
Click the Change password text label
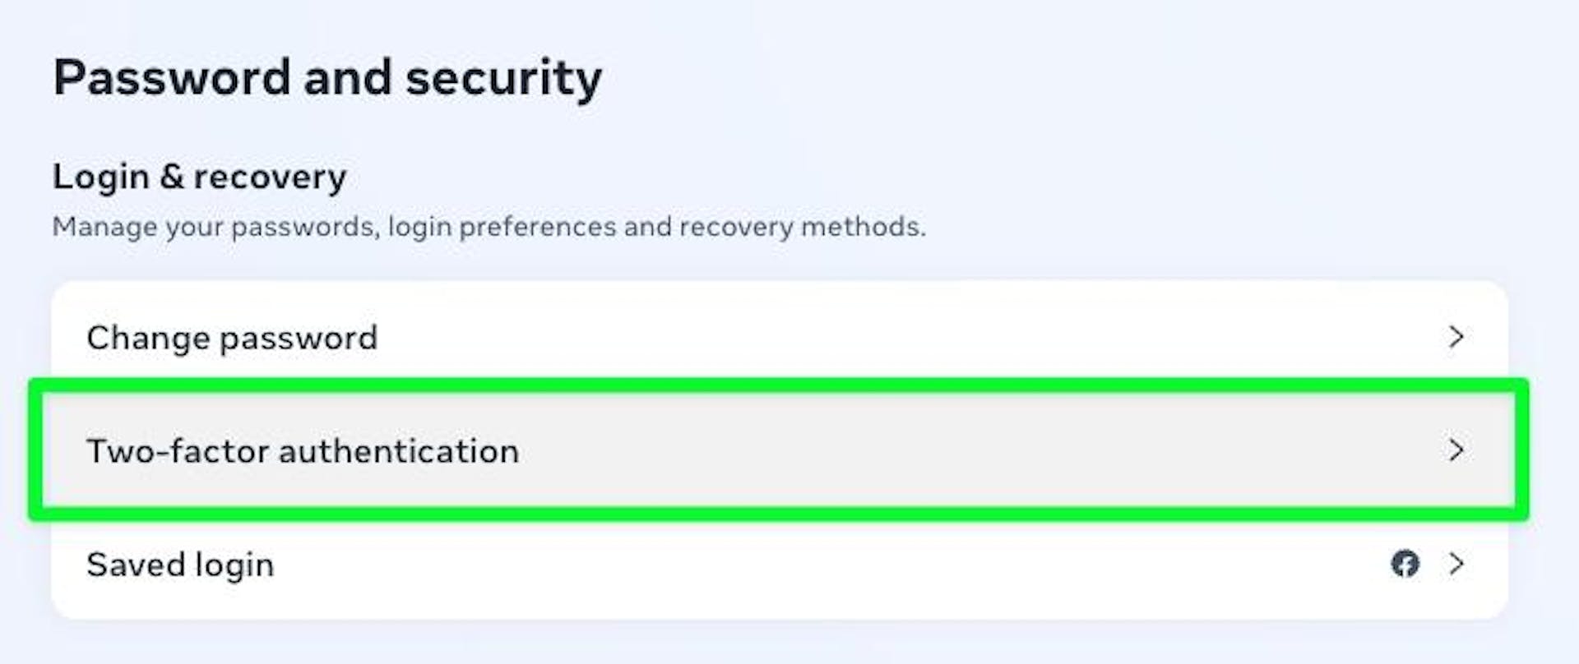[x=232, y=338]
